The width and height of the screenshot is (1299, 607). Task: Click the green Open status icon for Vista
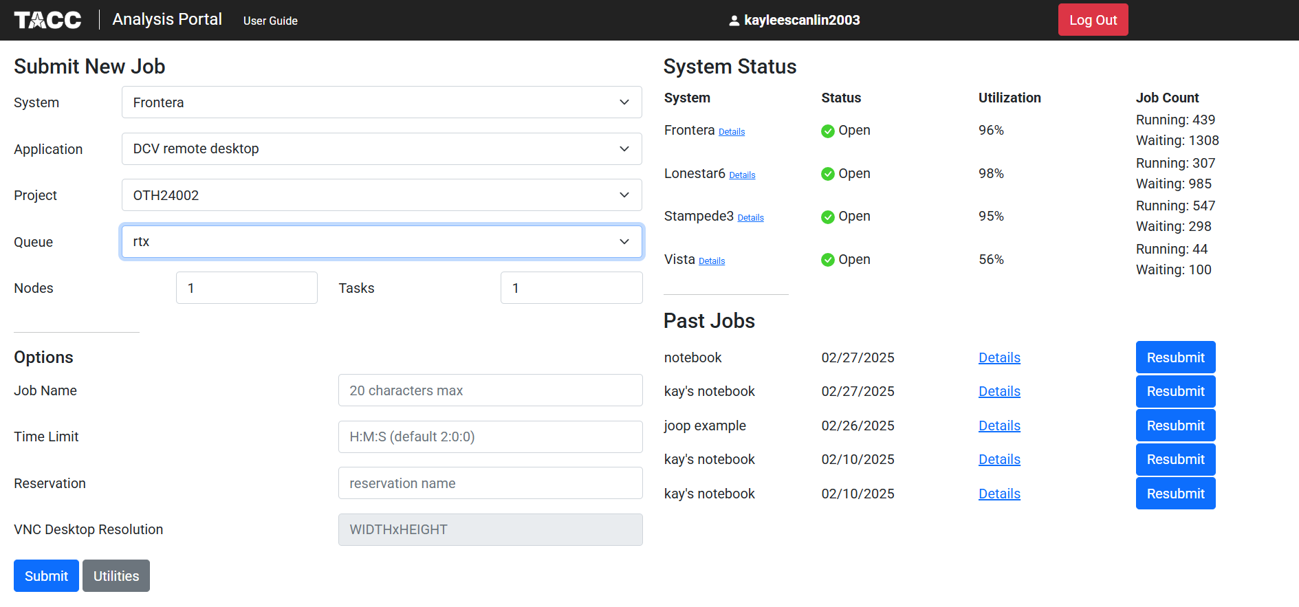[x=828, y=260]
